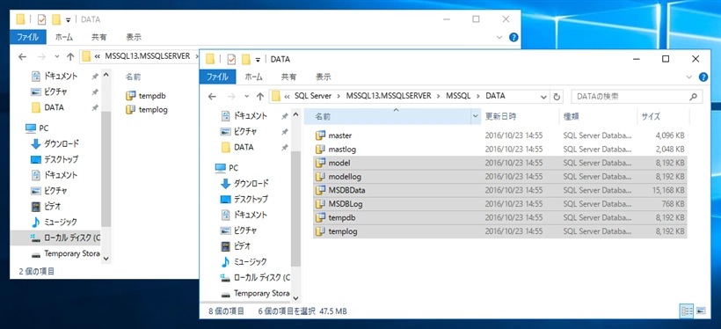Click the modellog file icon
This screenshot has height=329, width=721.
pos(321,177)
